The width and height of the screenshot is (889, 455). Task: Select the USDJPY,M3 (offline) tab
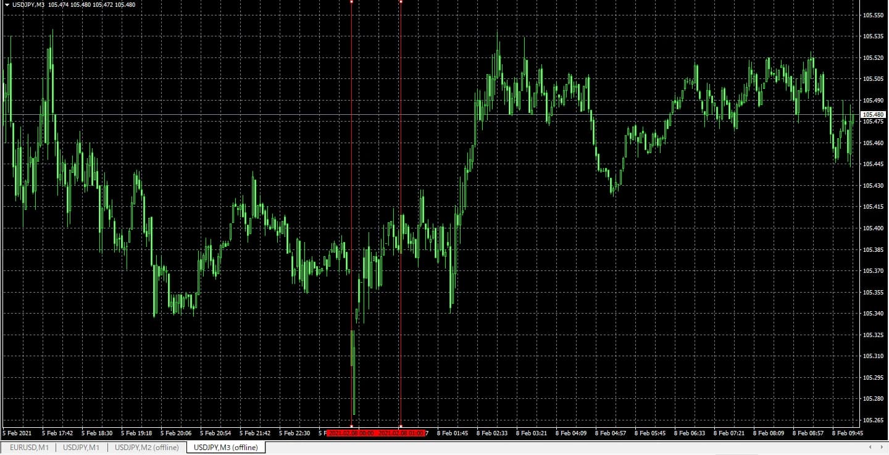[226, 447]
